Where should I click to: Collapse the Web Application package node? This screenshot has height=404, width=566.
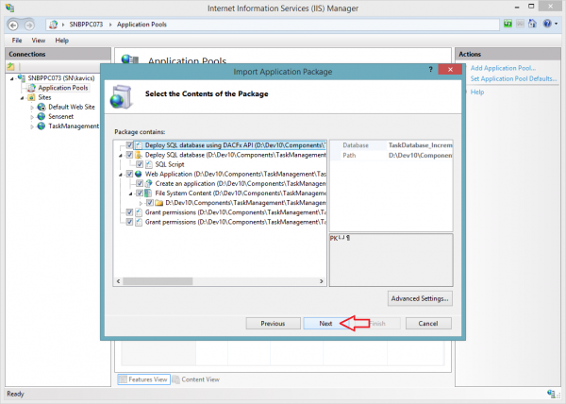[121, 175]
